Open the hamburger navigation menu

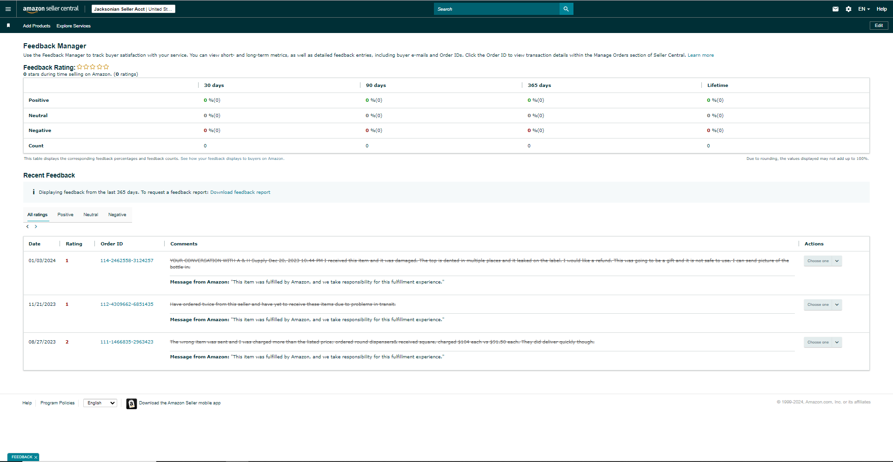click(x=8, y=9)
